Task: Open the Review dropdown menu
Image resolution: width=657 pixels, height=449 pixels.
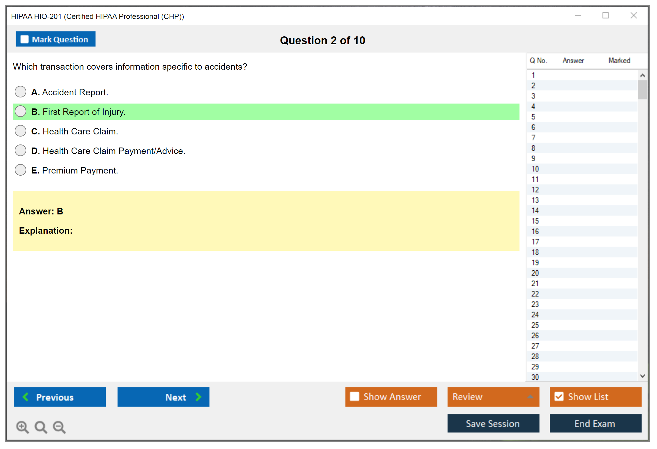Action: click(530, 397)
